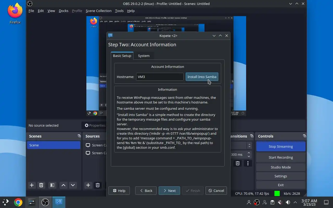Click the 300 ms transition duration field
This screenshot has width=333, height=208.
tap(238, 154)
